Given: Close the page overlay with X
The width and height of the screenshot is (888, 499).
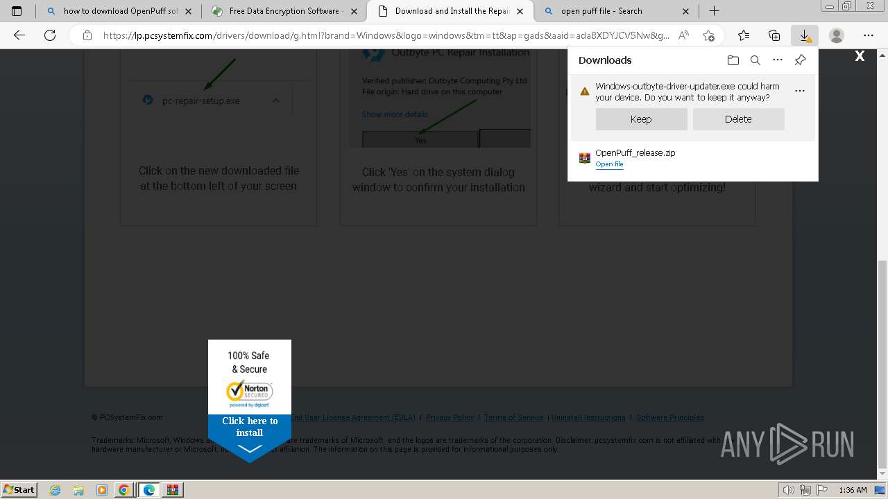Looking at the screenshot, I should click(x=860, y=56).
